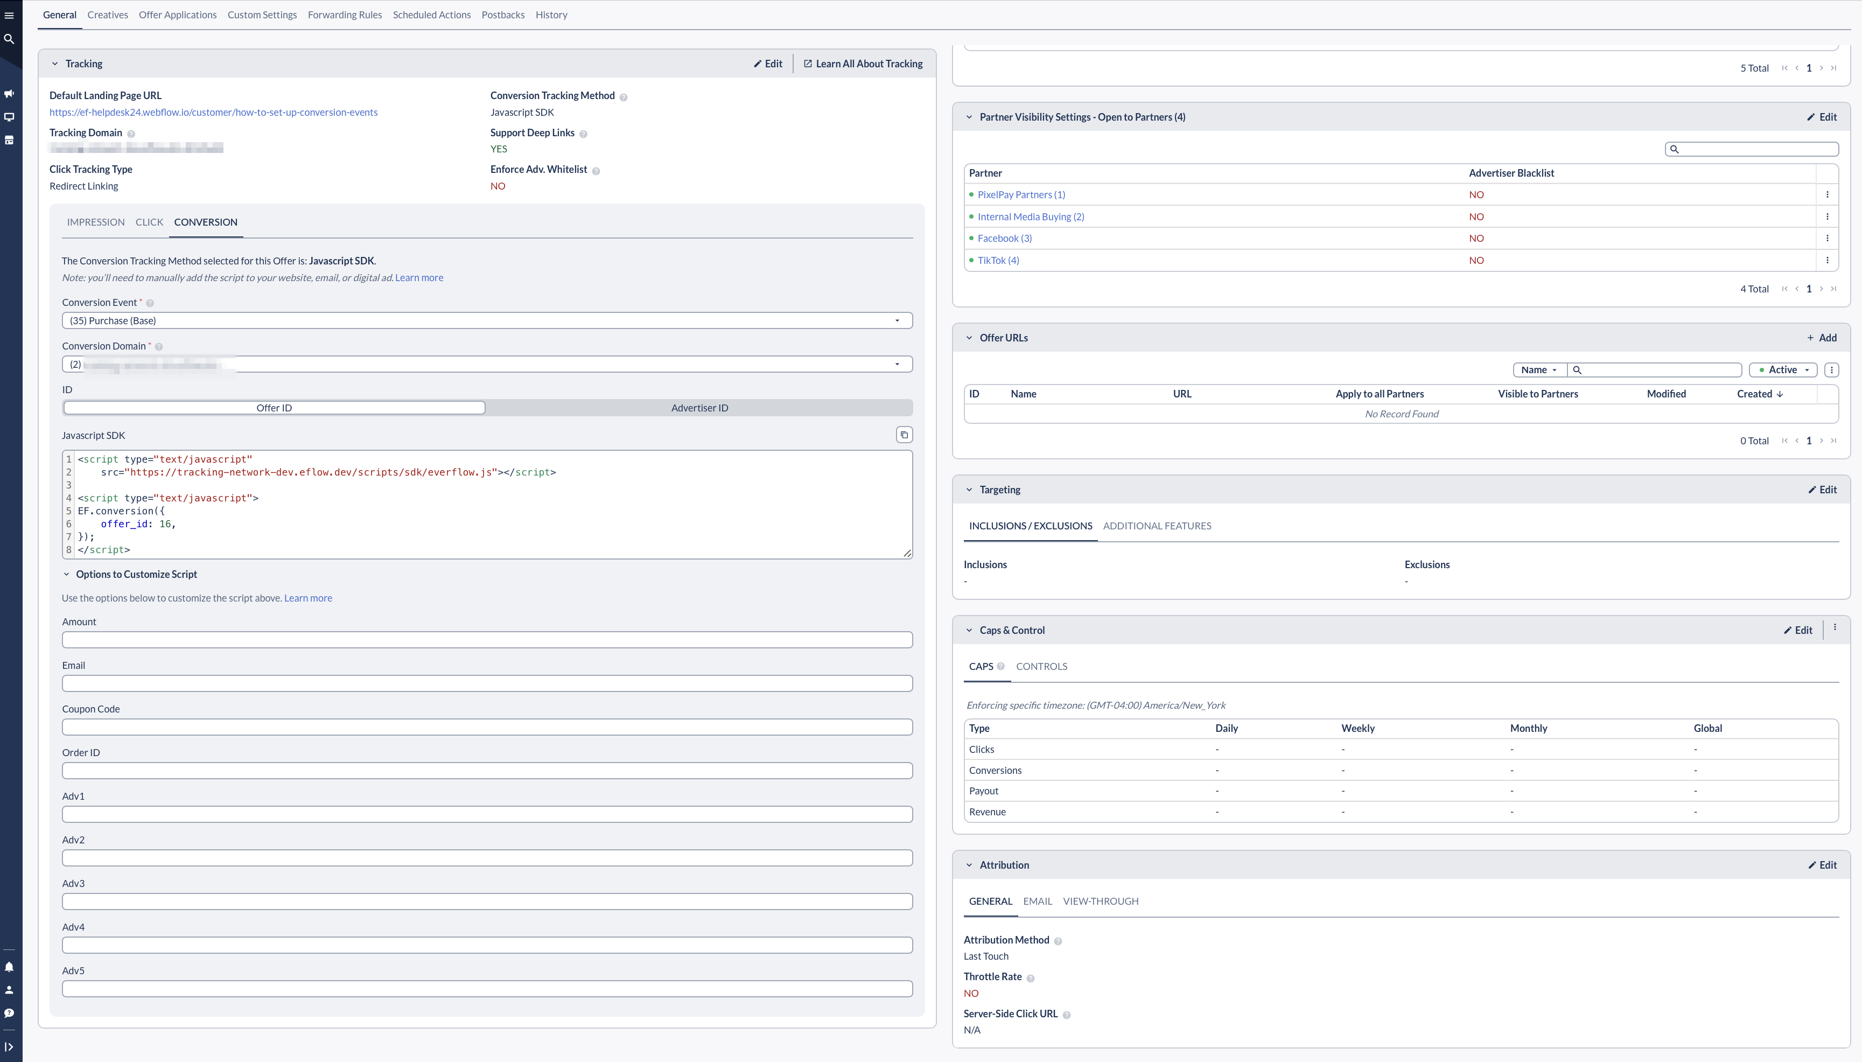Open Learn All About Tracking
Viewport: 1862px width, 1062px height.
point(863,64)
